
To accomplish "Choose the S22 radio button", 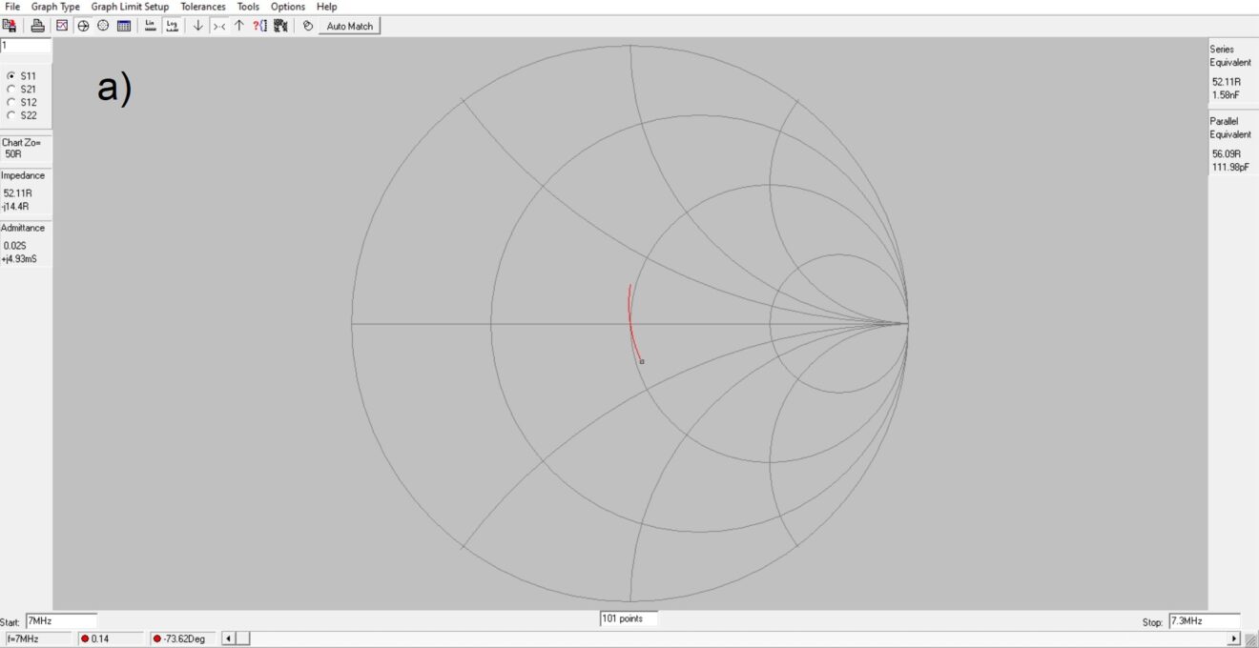I will pyautogui.click(x=11, y=115).
